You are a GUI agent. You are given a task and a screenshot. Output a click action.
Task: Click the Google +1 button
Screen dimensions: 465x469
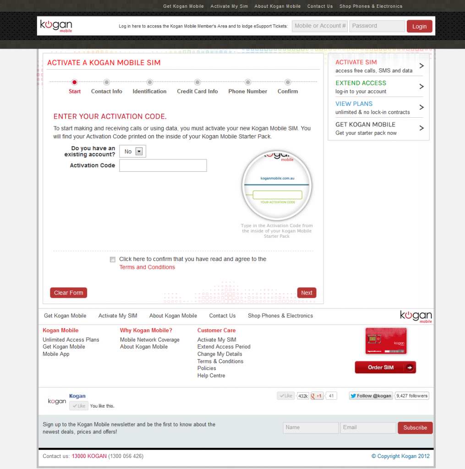[x=317, y=396]
